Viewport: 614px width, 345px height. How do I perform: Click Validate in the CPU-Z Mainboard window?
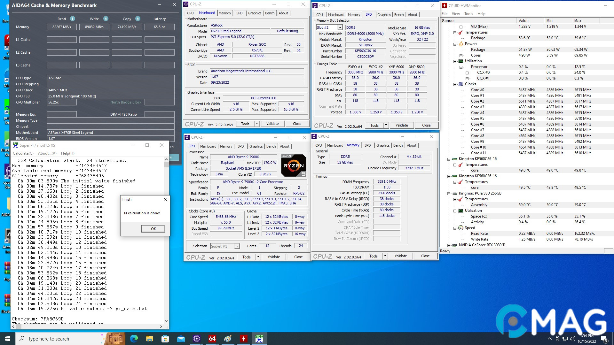272,124
